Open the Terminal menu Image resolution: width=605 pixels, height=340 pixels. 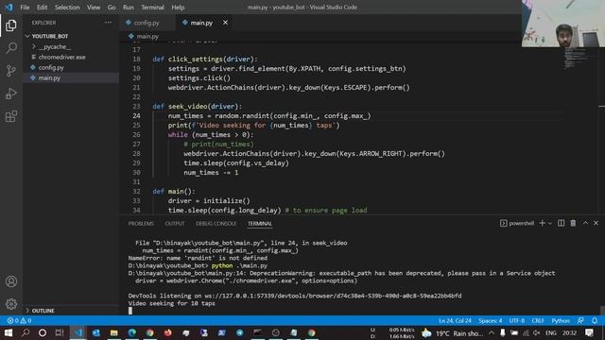(x=152, y=8)
